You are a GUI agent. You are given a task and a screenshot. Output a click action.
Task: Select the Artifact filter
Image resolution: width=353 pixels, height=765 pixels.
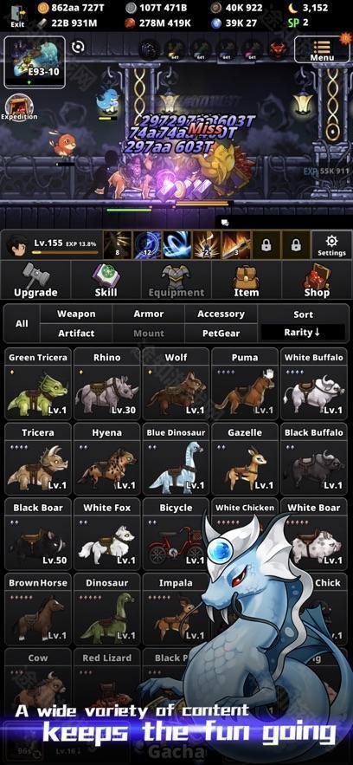76,334
